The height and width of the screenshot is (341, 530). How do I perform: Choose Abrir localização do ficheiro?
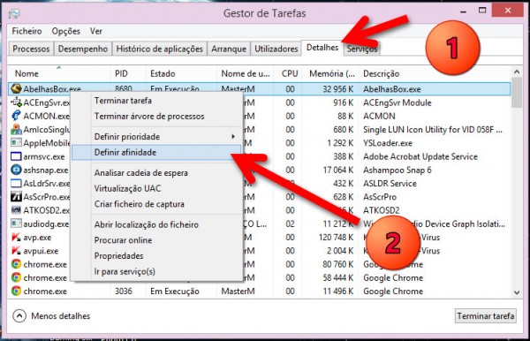tap(156, 224)
